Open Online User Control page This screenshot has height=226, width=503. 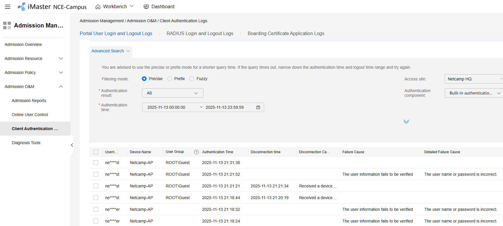click(x=30, y=115)
